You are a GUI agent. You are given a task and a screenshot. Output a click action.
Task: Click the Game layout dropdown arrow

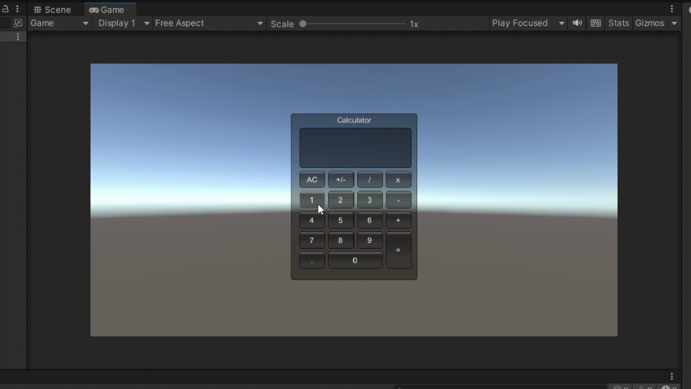(x=85, y=23)
